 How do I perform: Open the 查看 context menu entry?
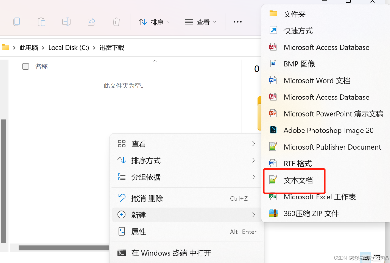(x=187, y=144)
